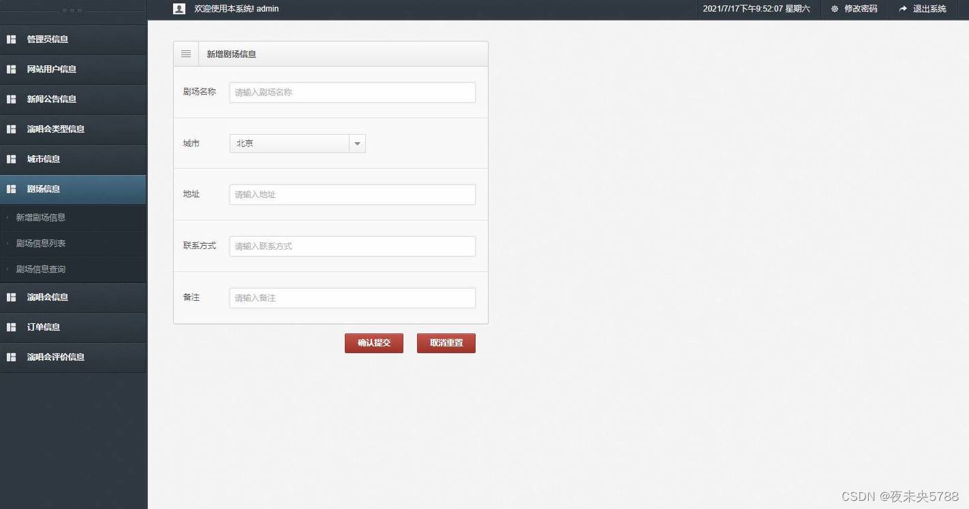Click the 欢迎使用本系统! admin text
The height and width of the screenshot is (509, 969).
236,9
